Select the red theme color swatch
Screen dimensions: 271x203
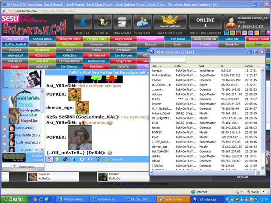[x=239, y=33]
